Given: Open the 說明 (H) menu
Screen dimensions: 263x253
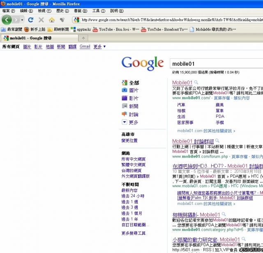Looking at the screenshot, I should click(117, 11).
